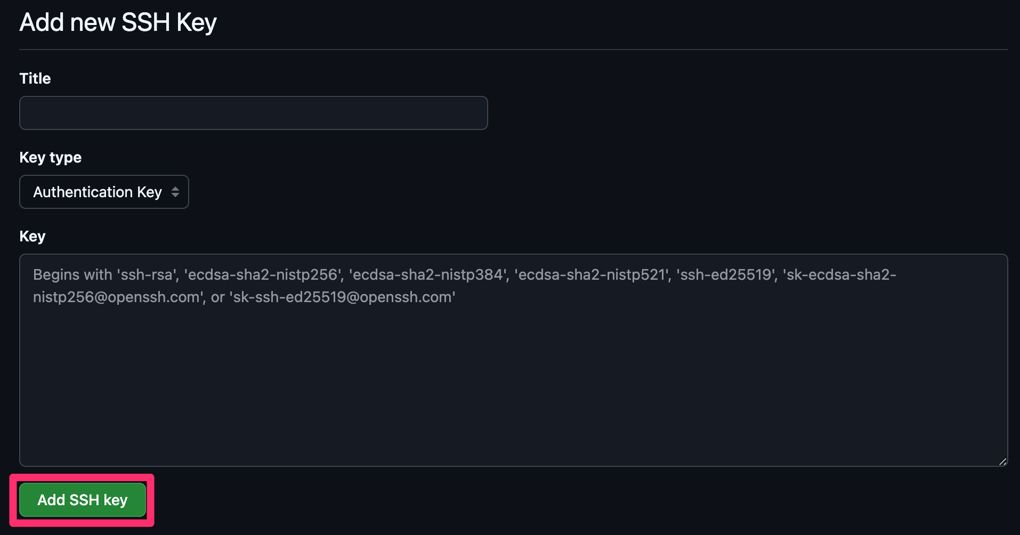Click the textarea resize handle
The image size is (1020, 535).
pyautogui.click(x=1004, y=461)
